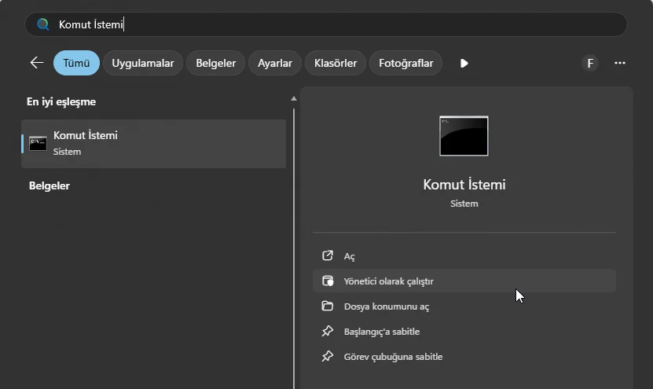Choose Dosya konumunu aç

tap(464, 306)
